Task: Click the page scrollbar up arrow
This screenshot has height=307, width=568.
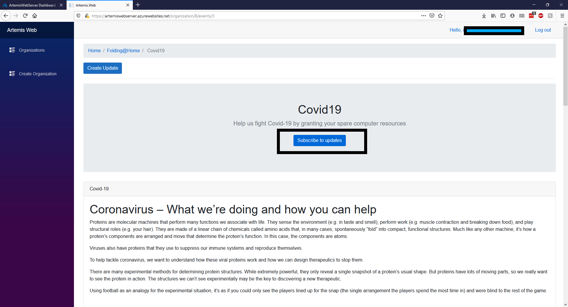Action: [x=565, y=25]
